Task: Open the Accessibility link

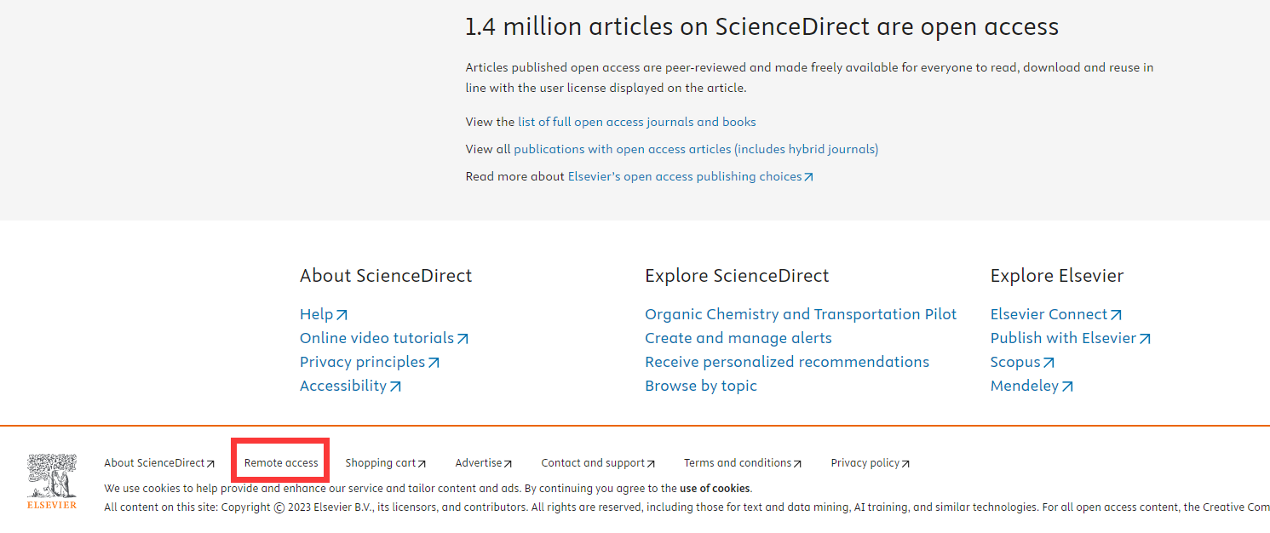Action: click(x=349, y=386)
